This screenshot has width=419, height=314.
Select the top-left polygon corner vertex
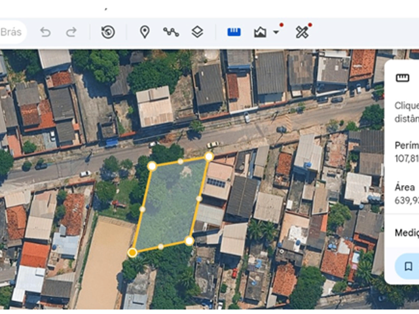click(x=152, y=166)
